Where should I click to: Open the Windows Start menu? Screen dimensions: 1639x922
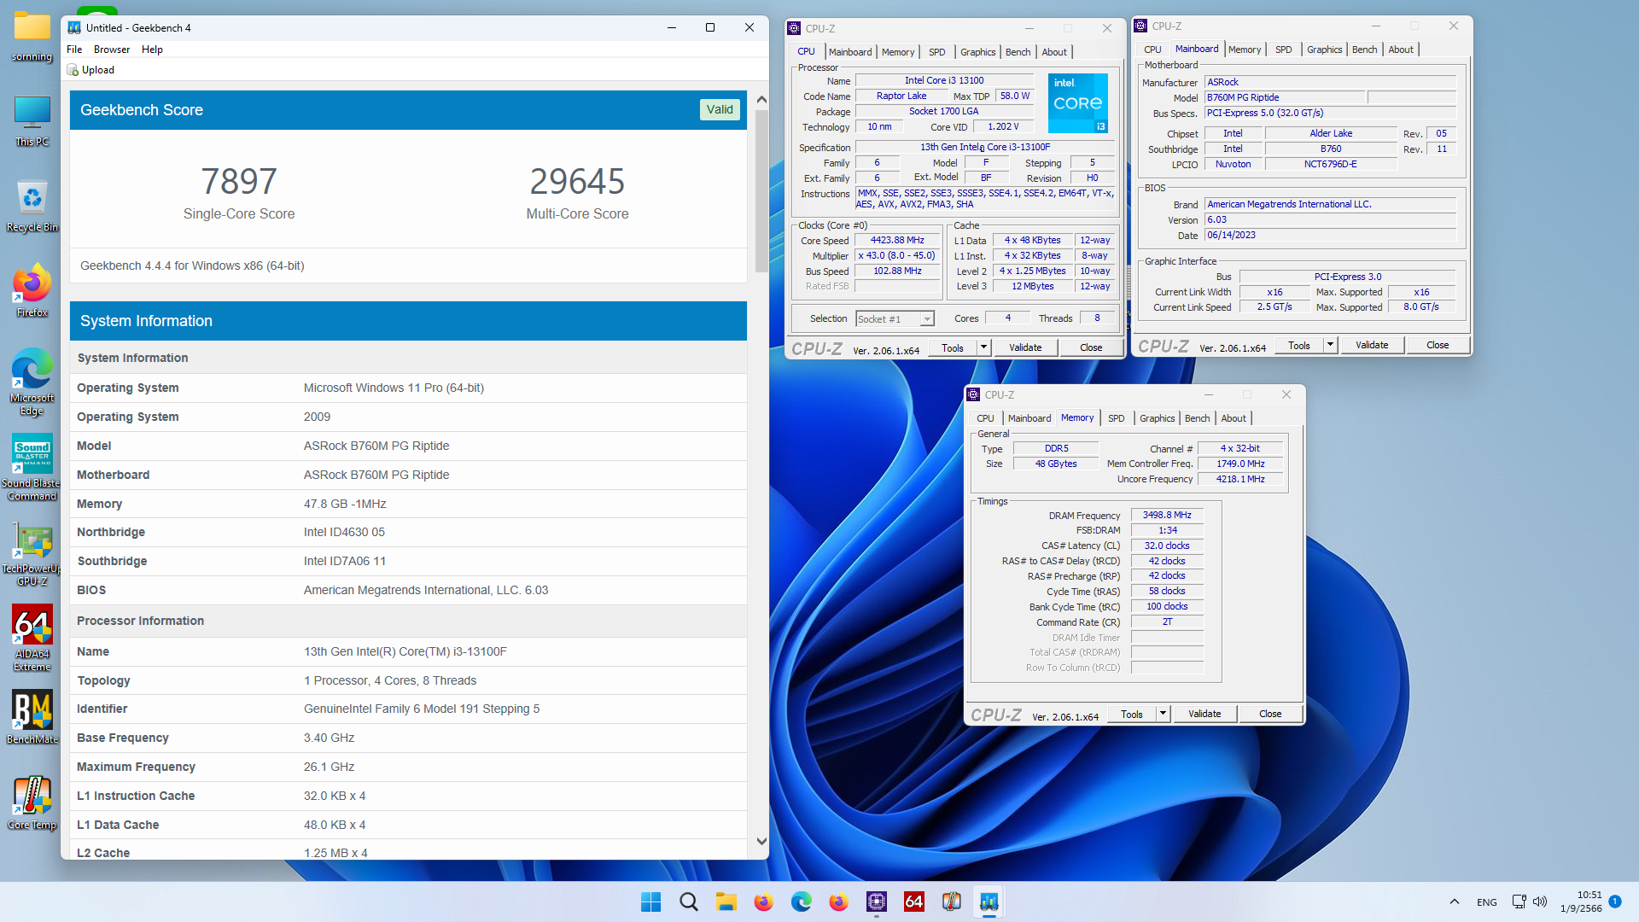click(x=650, y=902)
